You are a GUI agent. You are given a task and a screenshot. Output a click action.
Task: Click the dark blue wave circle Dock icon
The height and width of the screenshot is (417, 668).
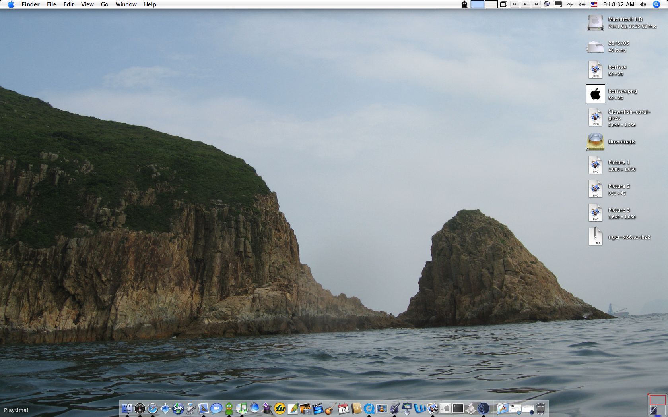483,408
